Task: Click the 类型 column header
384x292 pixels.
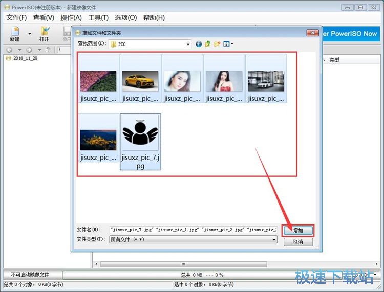Action: click(x=334, y=60)
